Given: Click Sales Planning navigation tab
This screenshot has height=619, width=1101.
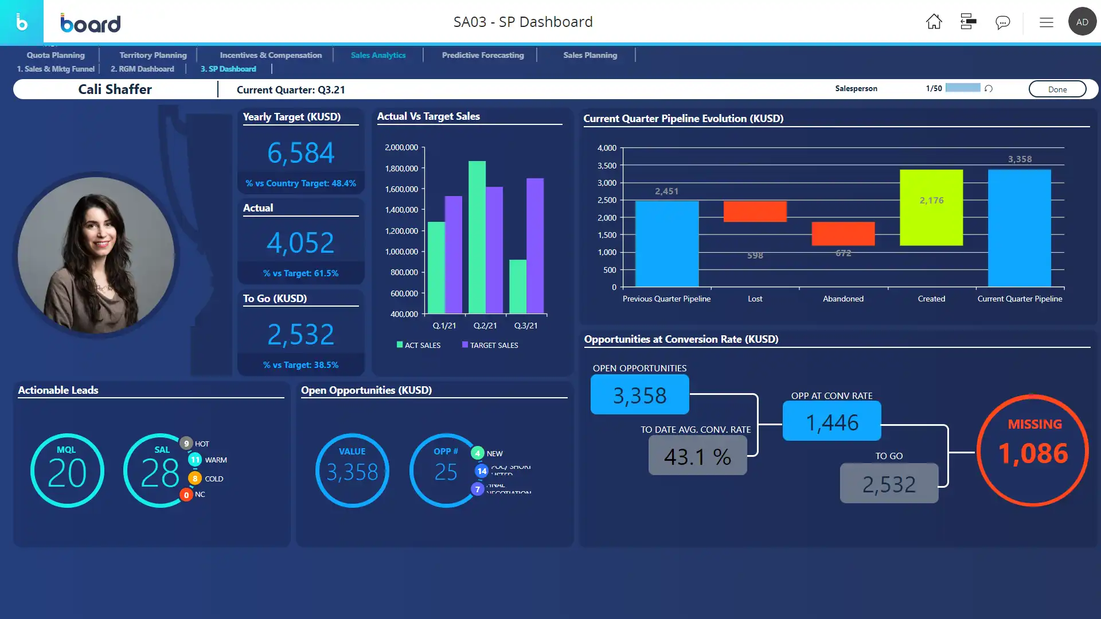Looking at the screenshot, I should 590,54.
